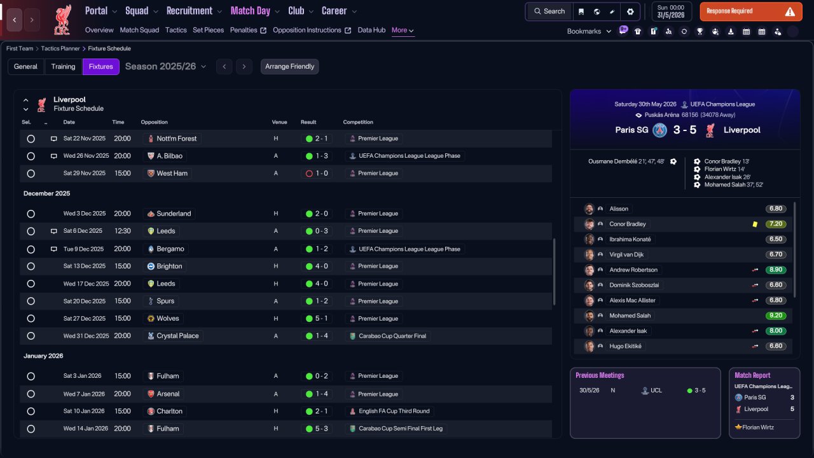The image size is (814, 458).
Task: Switch to the Training tab
Action: pos(63,67)
